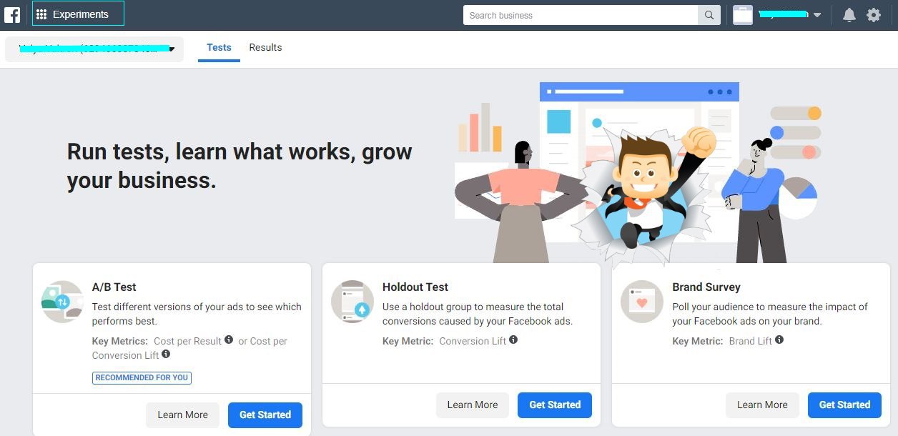Viewport: 898px width, 436px height.
Task: Click info icon next to Holdout Conversion Lift
Action: 513,340
